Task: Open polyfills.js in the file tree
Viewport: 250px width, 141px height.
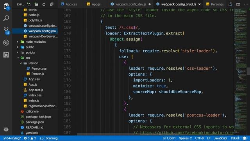Action: tap(35, 20)
